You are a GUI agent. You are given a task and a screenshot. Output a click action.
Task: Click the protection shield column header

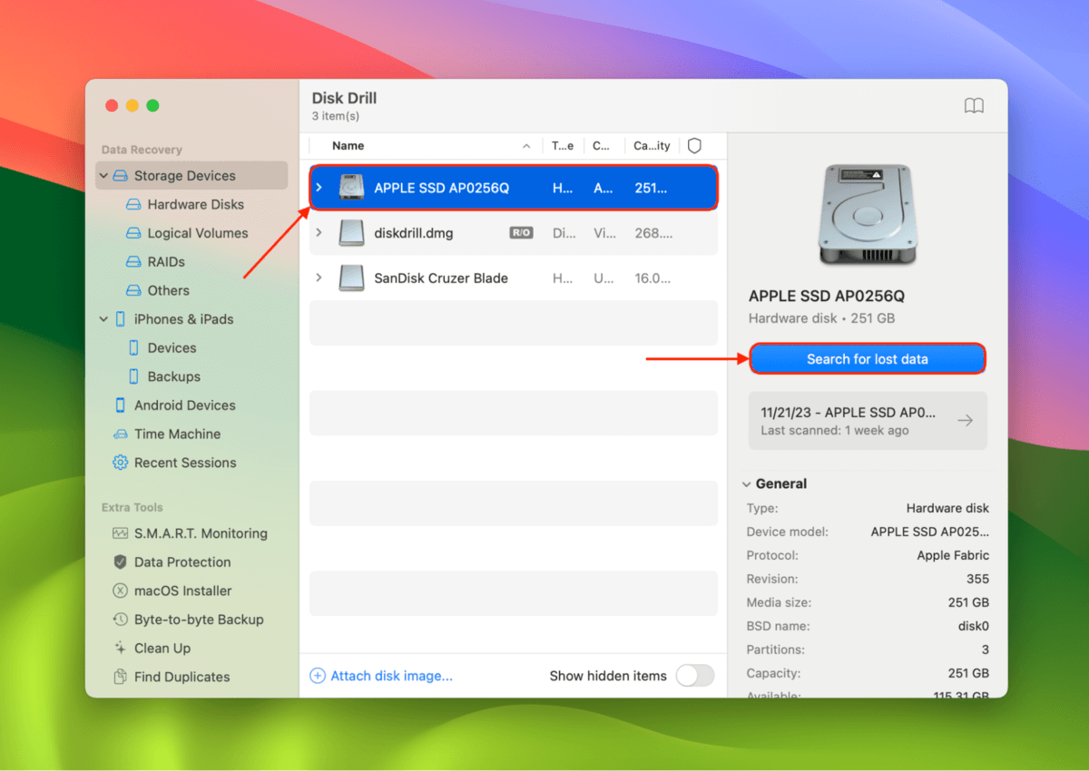[695, 146]
